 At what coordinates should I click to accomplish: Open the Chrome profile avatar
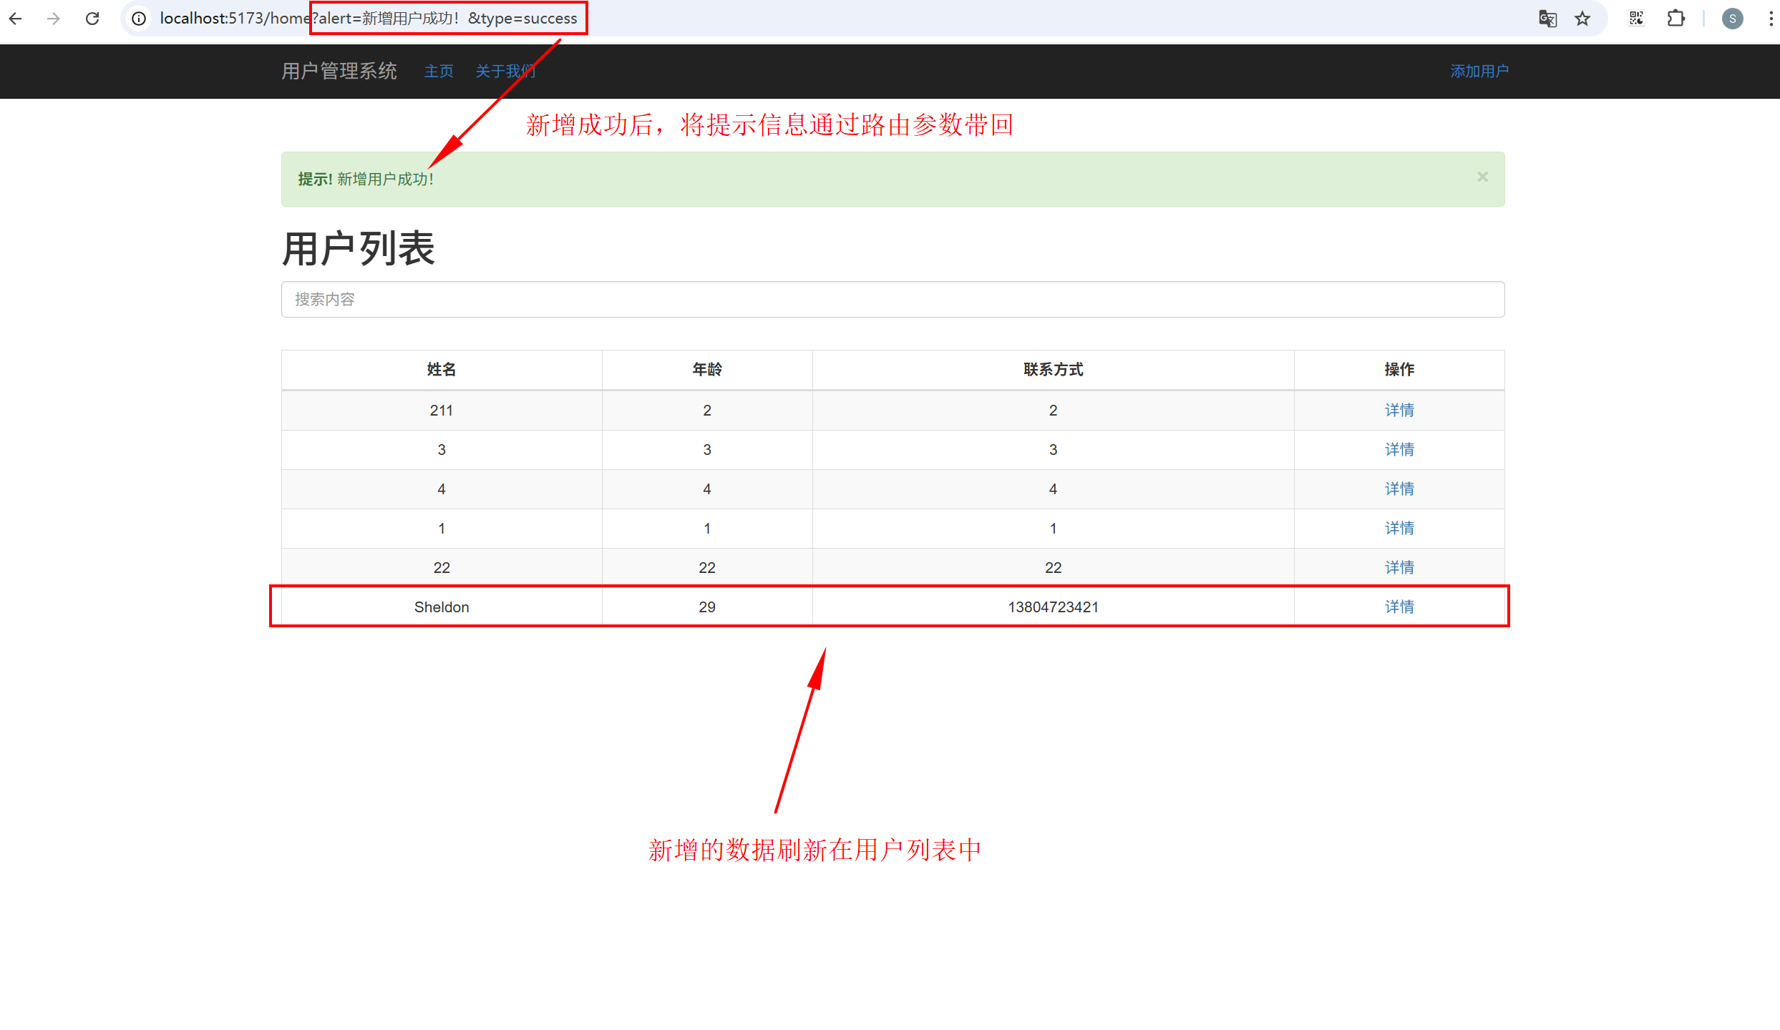point(1732,19)
